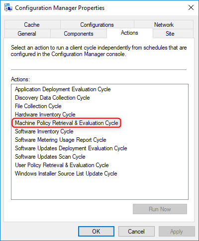The width and height of the screenshot is (199, 241).
Task: Click the OK button
Action: pos(96,232)
